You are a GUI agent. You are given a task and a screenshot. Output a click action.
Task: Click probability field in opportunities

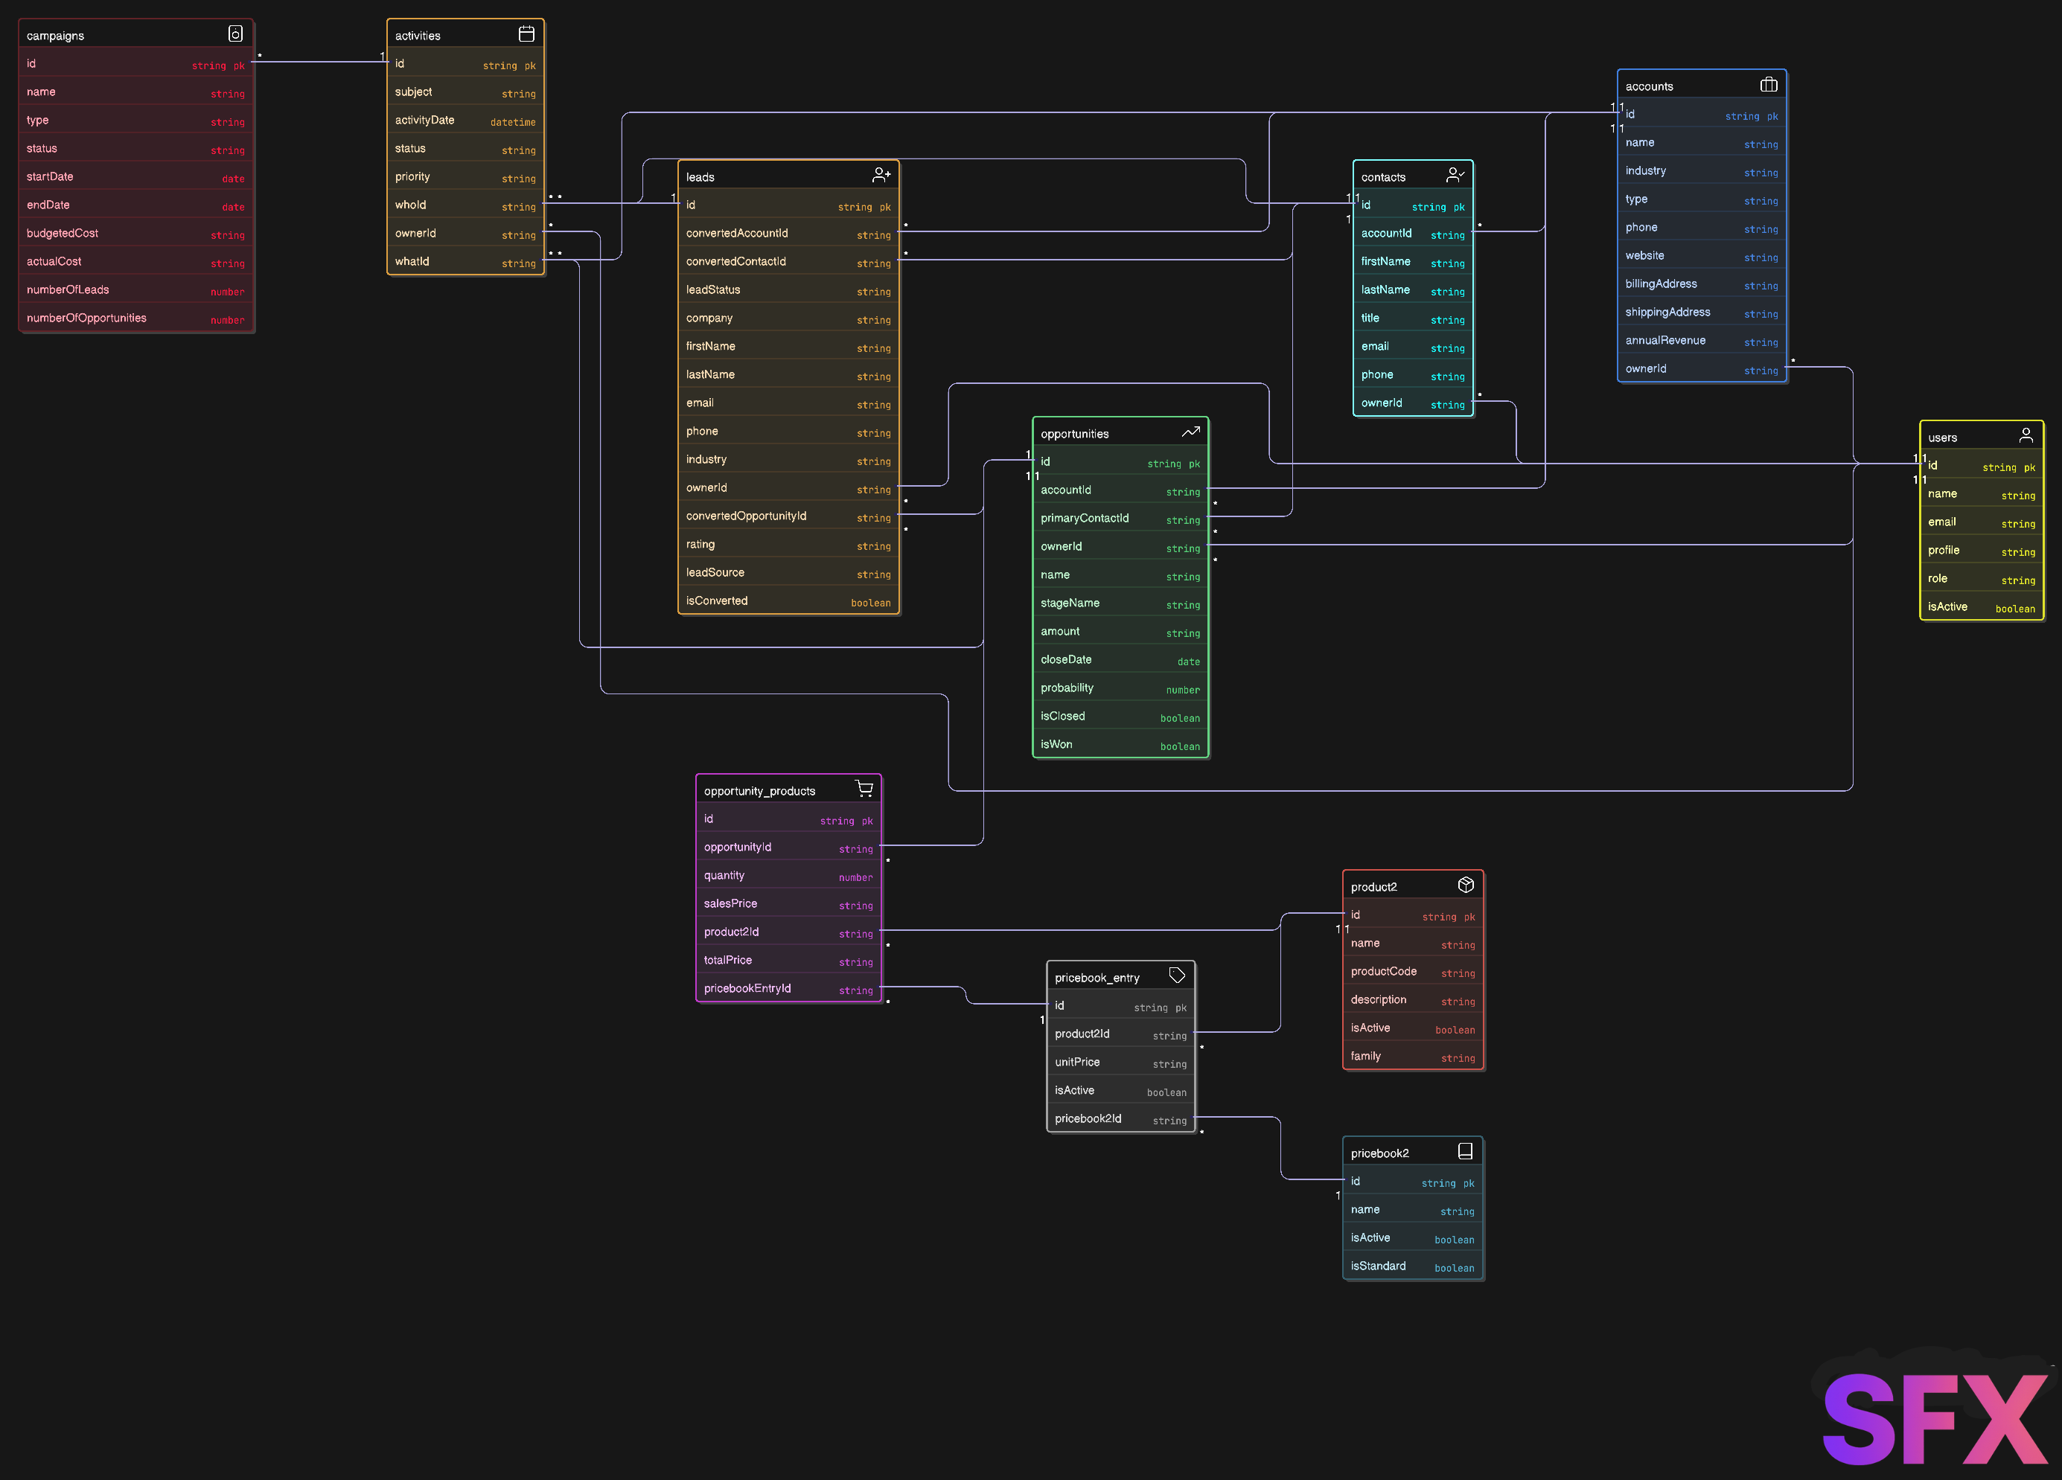[1120, 688]
